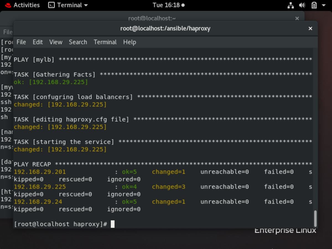Click the volume speaker icon
Screen dimensions: 332x249
click(x=302, y=5)
